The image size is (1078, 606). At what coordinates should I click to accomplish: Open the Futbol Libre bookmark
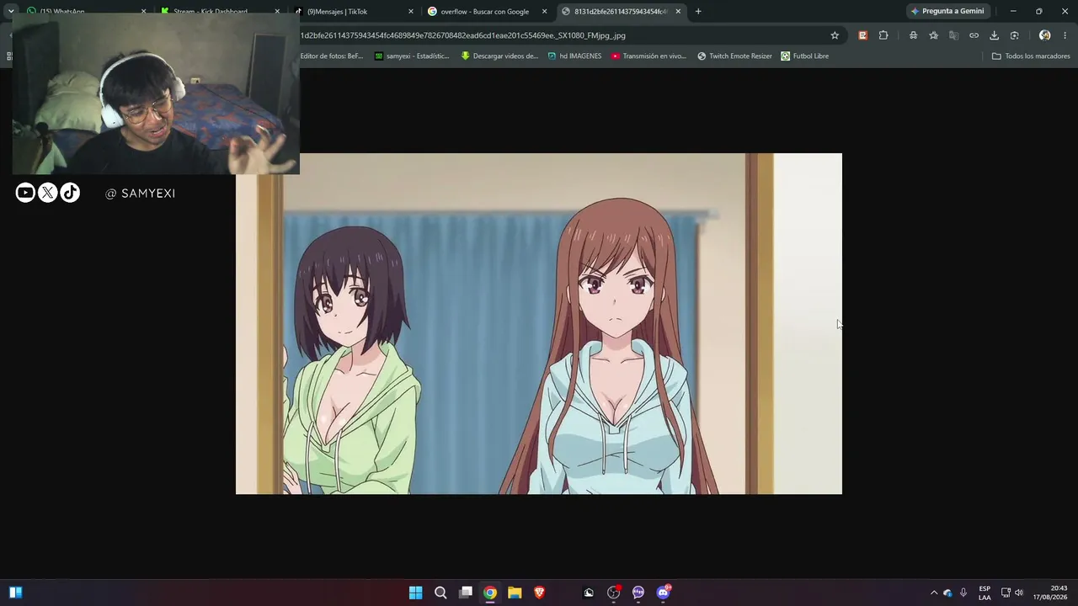(804, 56)
